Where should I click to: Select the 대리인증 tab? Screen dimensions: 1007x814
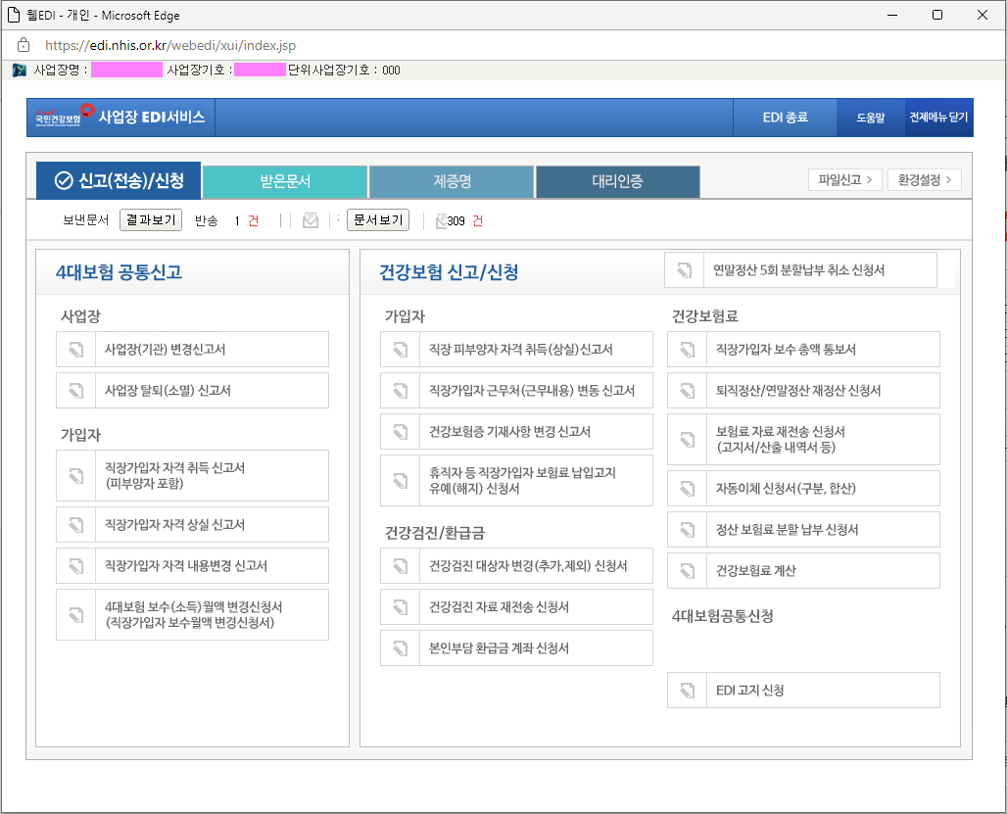(x=617, y=181)
